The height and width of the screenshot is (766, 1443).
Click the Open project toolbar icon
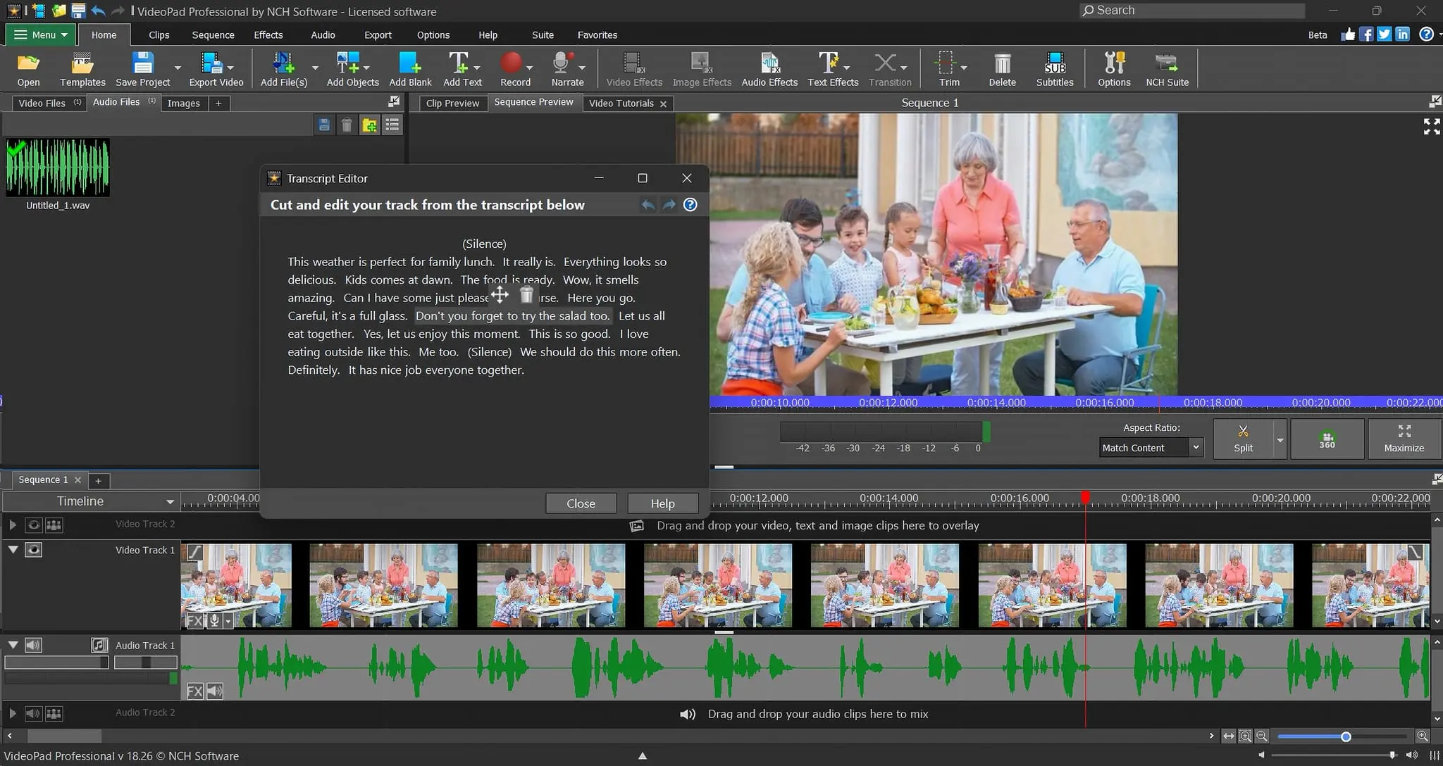pyautogui.click(x=28, y=69)
